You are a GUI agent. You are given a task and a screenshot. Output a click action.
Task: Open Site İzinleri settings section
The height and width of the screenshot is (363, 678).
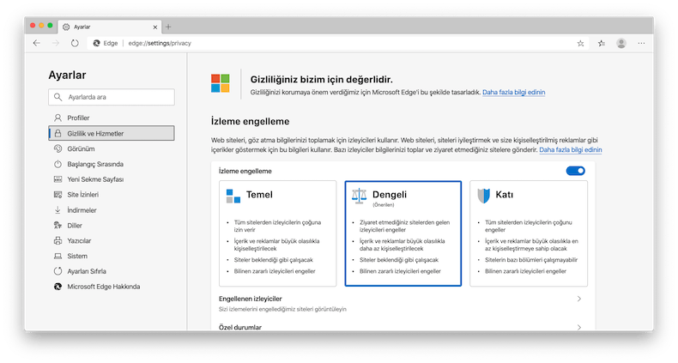pos(85,195)
